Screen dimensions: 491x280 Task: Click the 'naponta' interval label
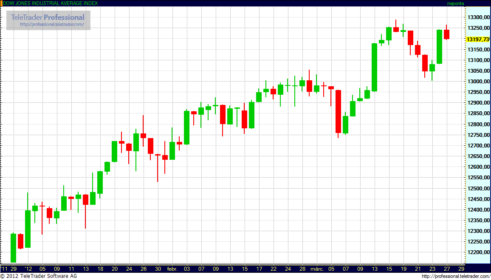[456, 3]
